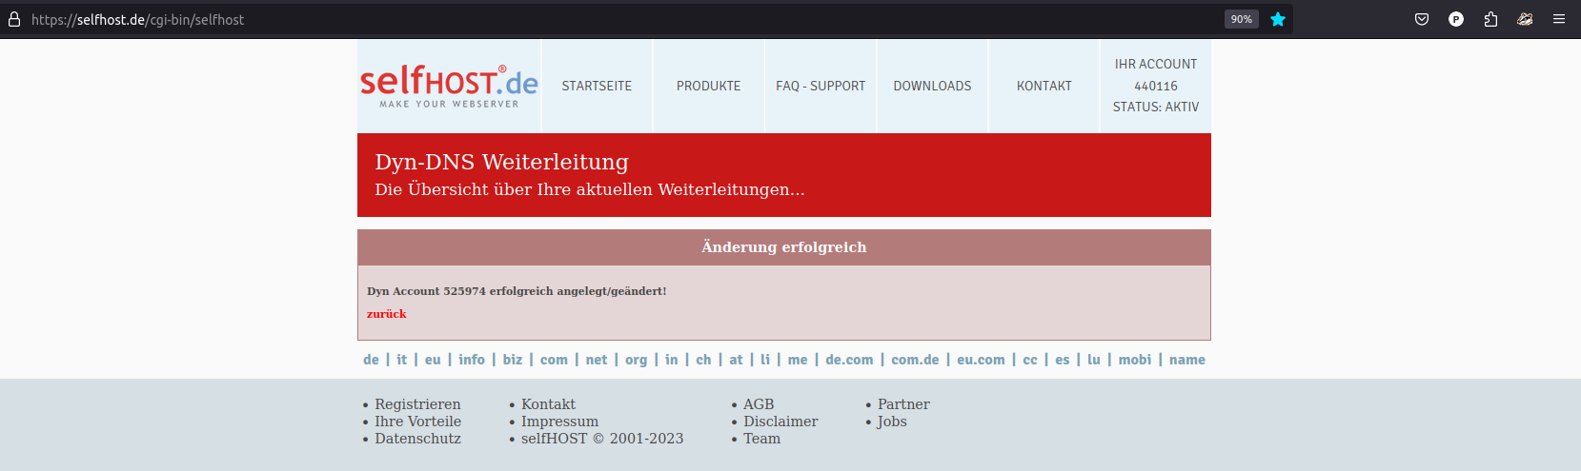Image resolution: width=1581 pixels, height=471 pixels.
Task: Click the bookmark star icon
Action: pyautogui.click(x=1277, y=19)
